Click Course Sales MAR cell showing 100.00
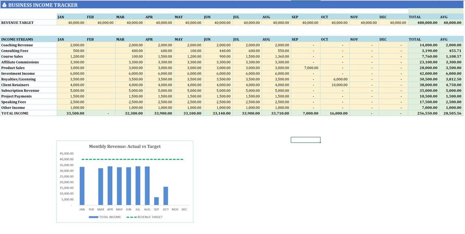 pyautogui.click(x=130, y=56)
